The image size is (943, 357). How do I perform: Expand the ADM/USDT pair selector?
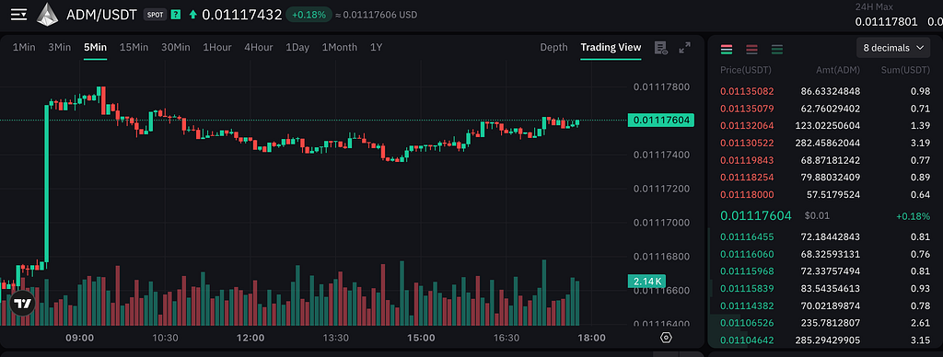tap(101, 15)
